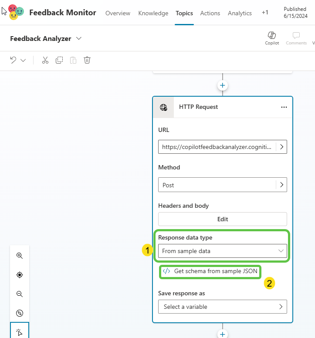315x338 pixels.
Task: Zoom in on the canvas
Action: click(x=20, y=256)
